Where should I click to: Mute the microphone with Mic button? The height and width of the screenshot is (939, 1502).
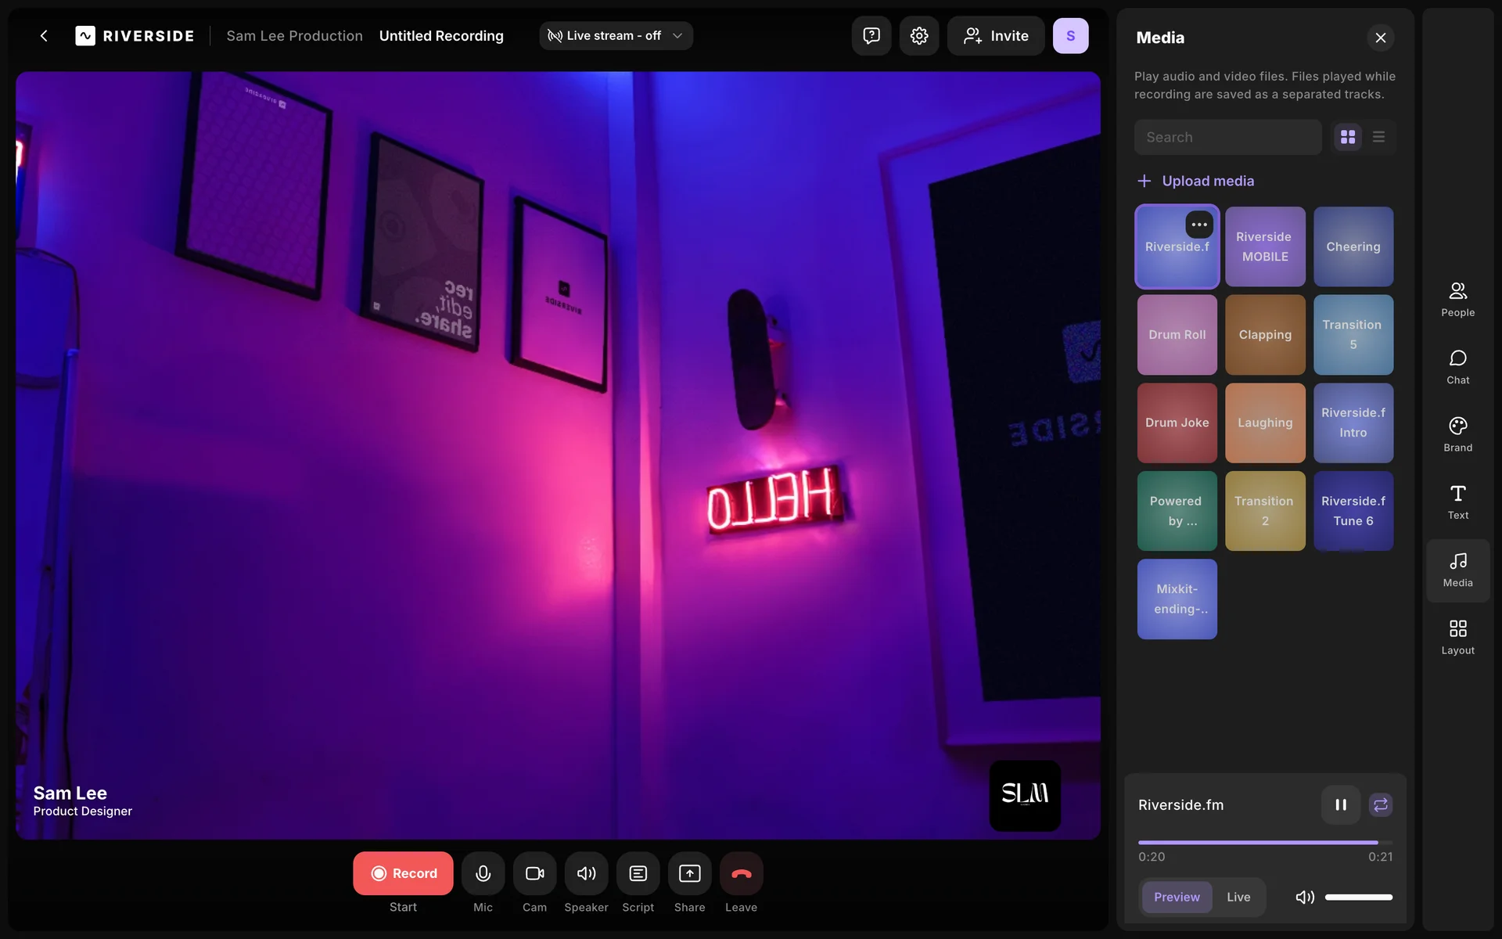coord(483,873)
